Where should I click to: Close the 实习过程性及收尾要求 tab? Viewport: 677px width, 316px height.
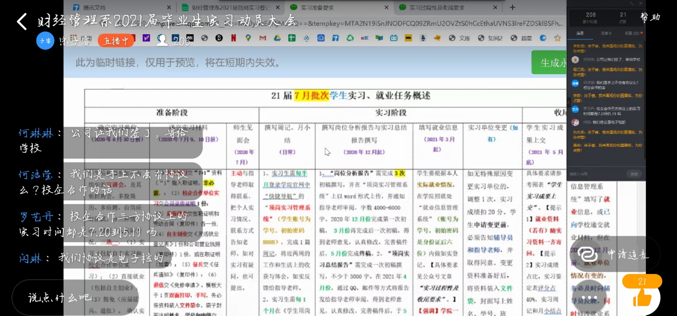tap(495, 8)
